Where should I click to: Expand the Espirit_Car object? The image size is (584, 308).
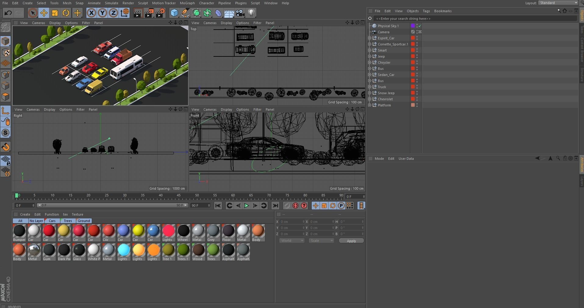tap(370, 38)
